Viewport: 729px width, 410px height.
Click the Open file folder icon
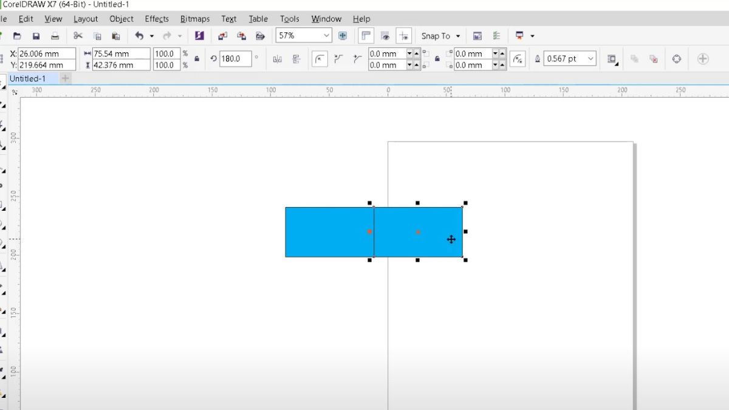17,36
